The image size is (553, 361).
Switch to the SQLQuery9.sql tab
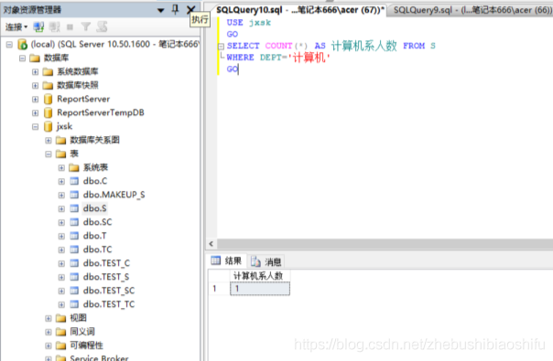pyautogui.click(x=472, y=10)
